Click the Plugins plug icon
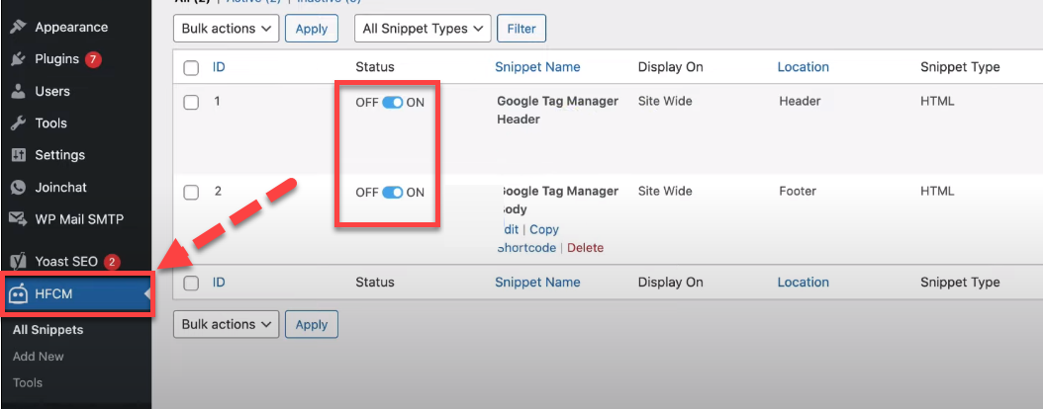 click(19, 59)
